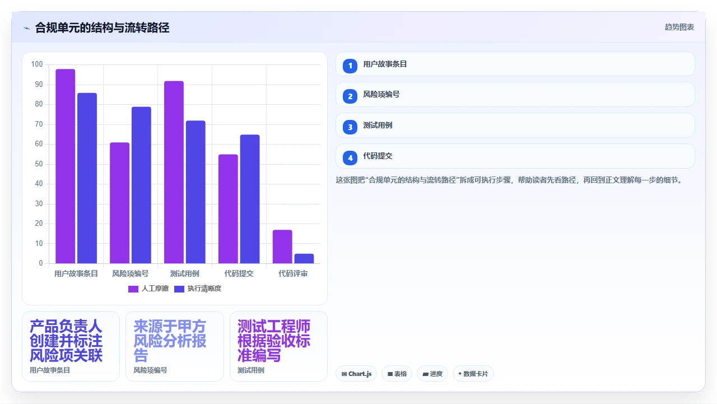Click the page title 合规单元的结构与流转路径

click(x=102, y=27)
